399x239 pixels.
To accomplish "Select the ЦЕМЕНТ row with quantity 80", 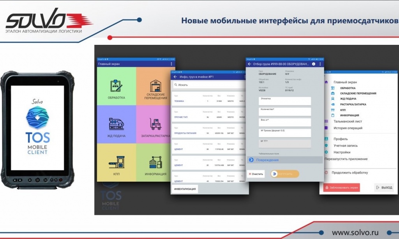I will [x=209, y=147].
